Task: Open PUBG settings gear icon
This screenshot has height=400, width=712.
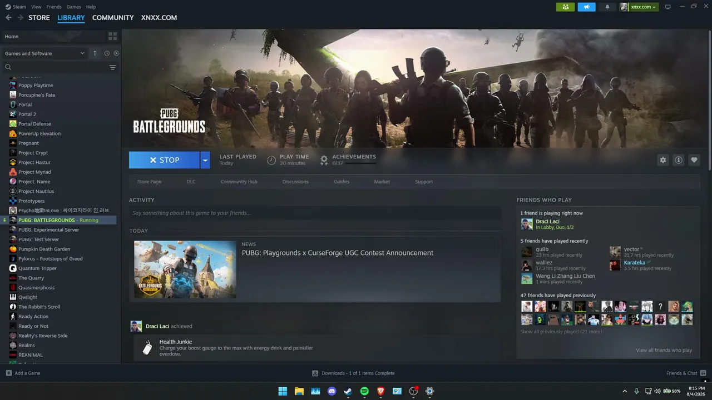Action: (x=663, y=160)
